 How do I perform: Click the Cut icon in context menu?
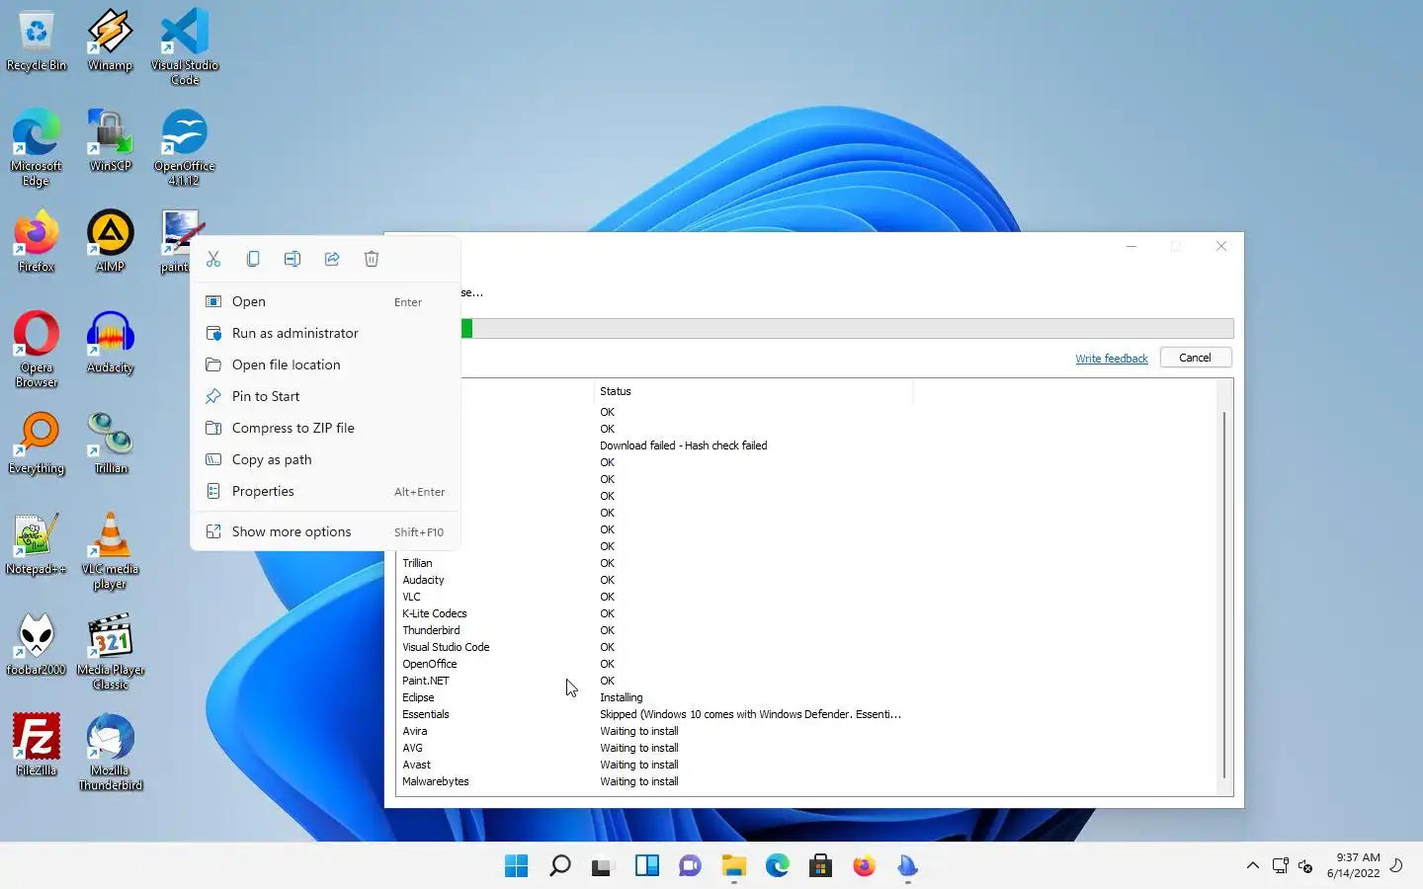(x=213, y=259)
